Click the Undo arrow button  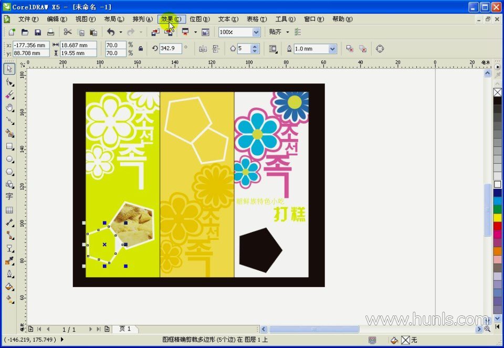click(110, 33)
